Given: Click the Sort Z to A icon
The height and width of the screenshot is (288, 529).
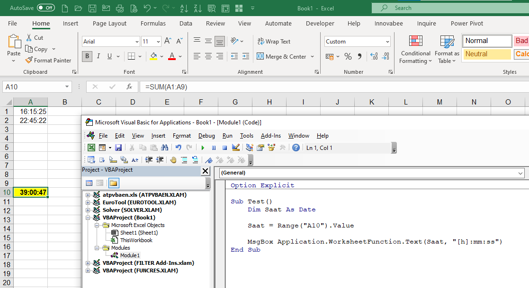Looking at the screenshot, I should click(x=198, y=8).
